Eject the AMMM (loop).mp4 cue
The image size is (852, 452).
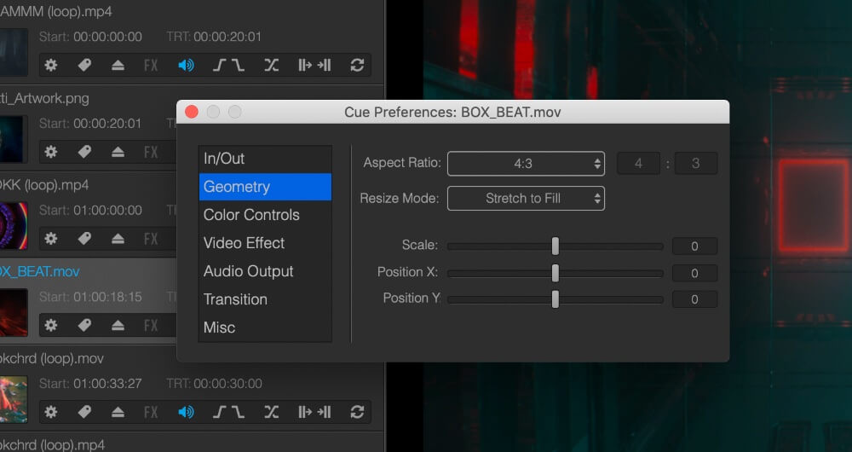click(118, 66)
